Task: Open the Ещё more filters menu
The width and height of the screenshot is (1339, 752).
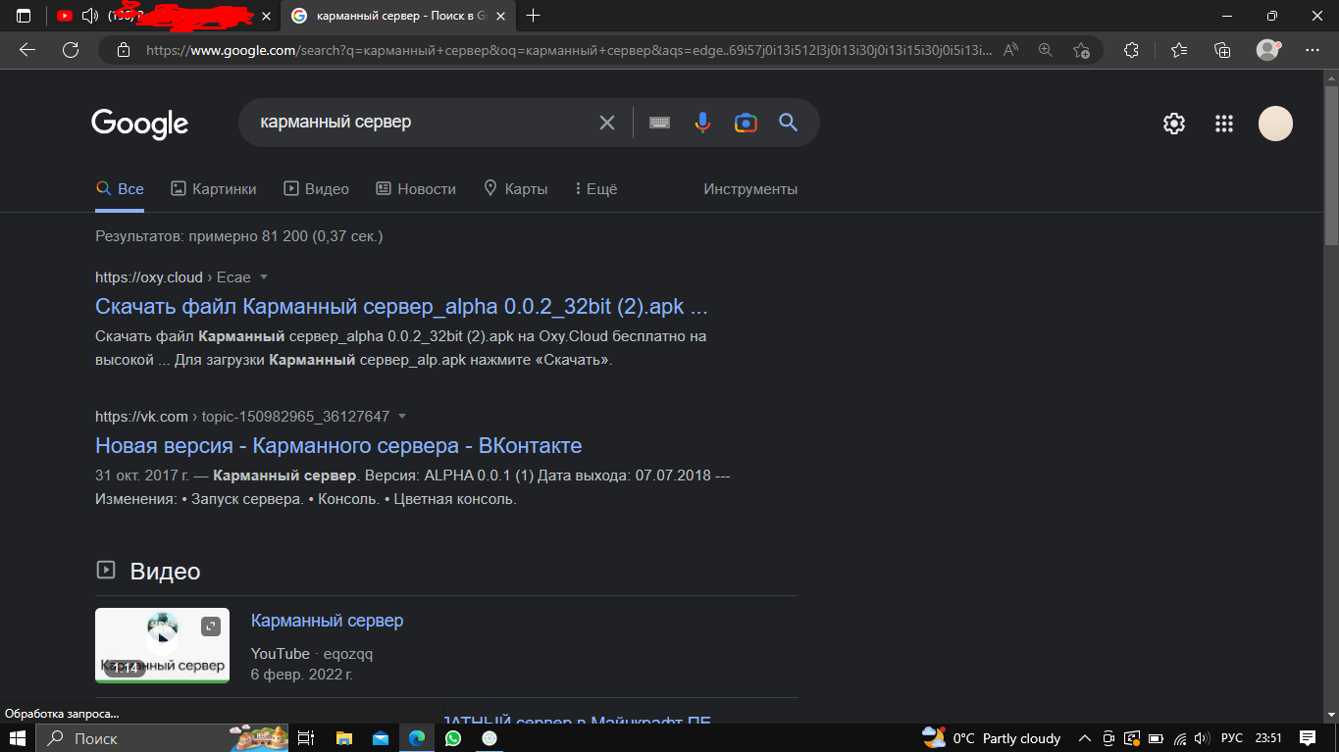Action: (595, 189)
